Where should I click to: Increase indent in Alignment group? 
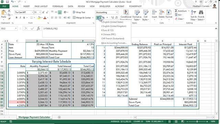(x=69, y=18)
